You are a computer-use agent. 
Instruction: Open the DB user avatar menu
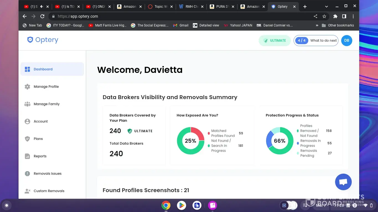tap(346, 41)
